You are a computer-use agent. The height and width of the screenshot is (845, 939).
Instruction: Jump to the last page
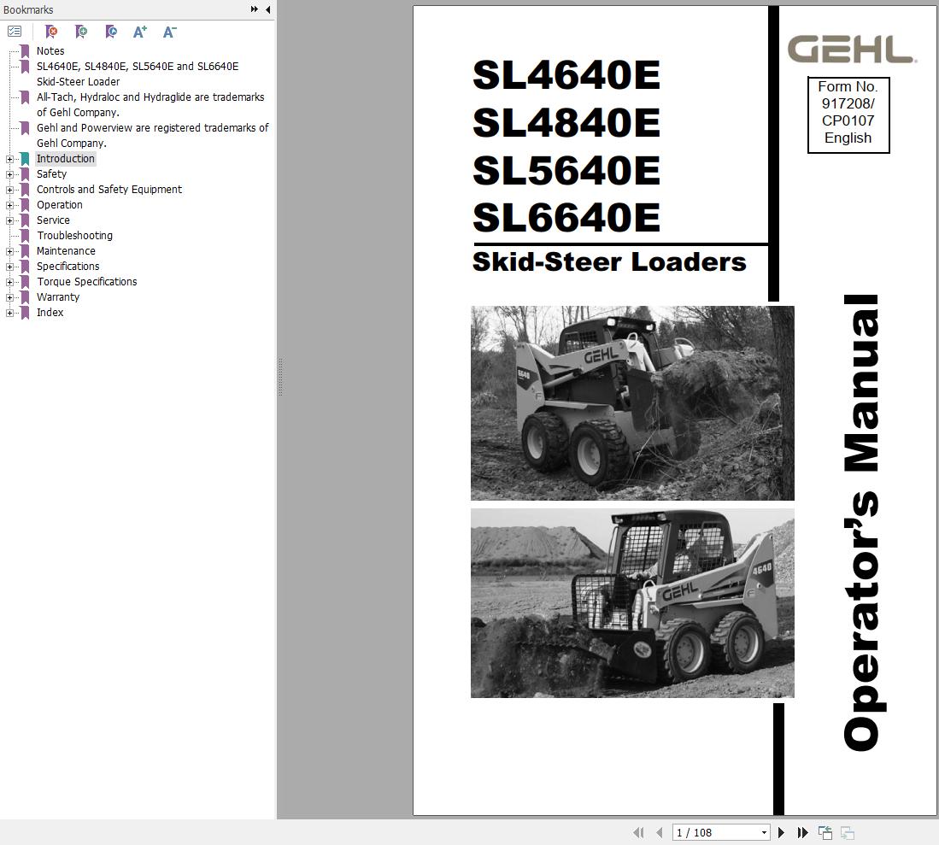802,832
